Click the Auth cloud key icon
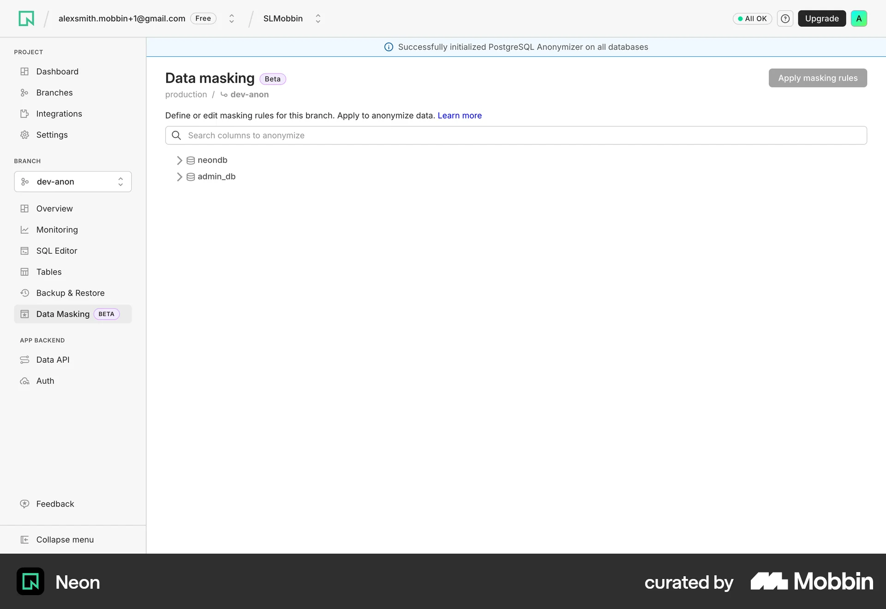Screen dimensions: 886x609 [x=24, y=381]
